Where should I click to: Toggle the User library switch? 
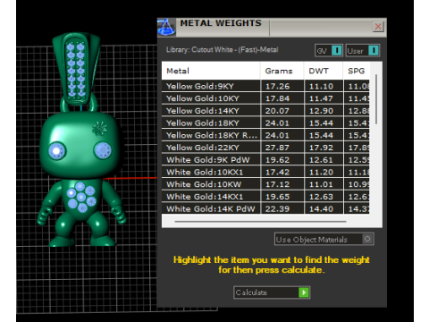tap(363, 50)
